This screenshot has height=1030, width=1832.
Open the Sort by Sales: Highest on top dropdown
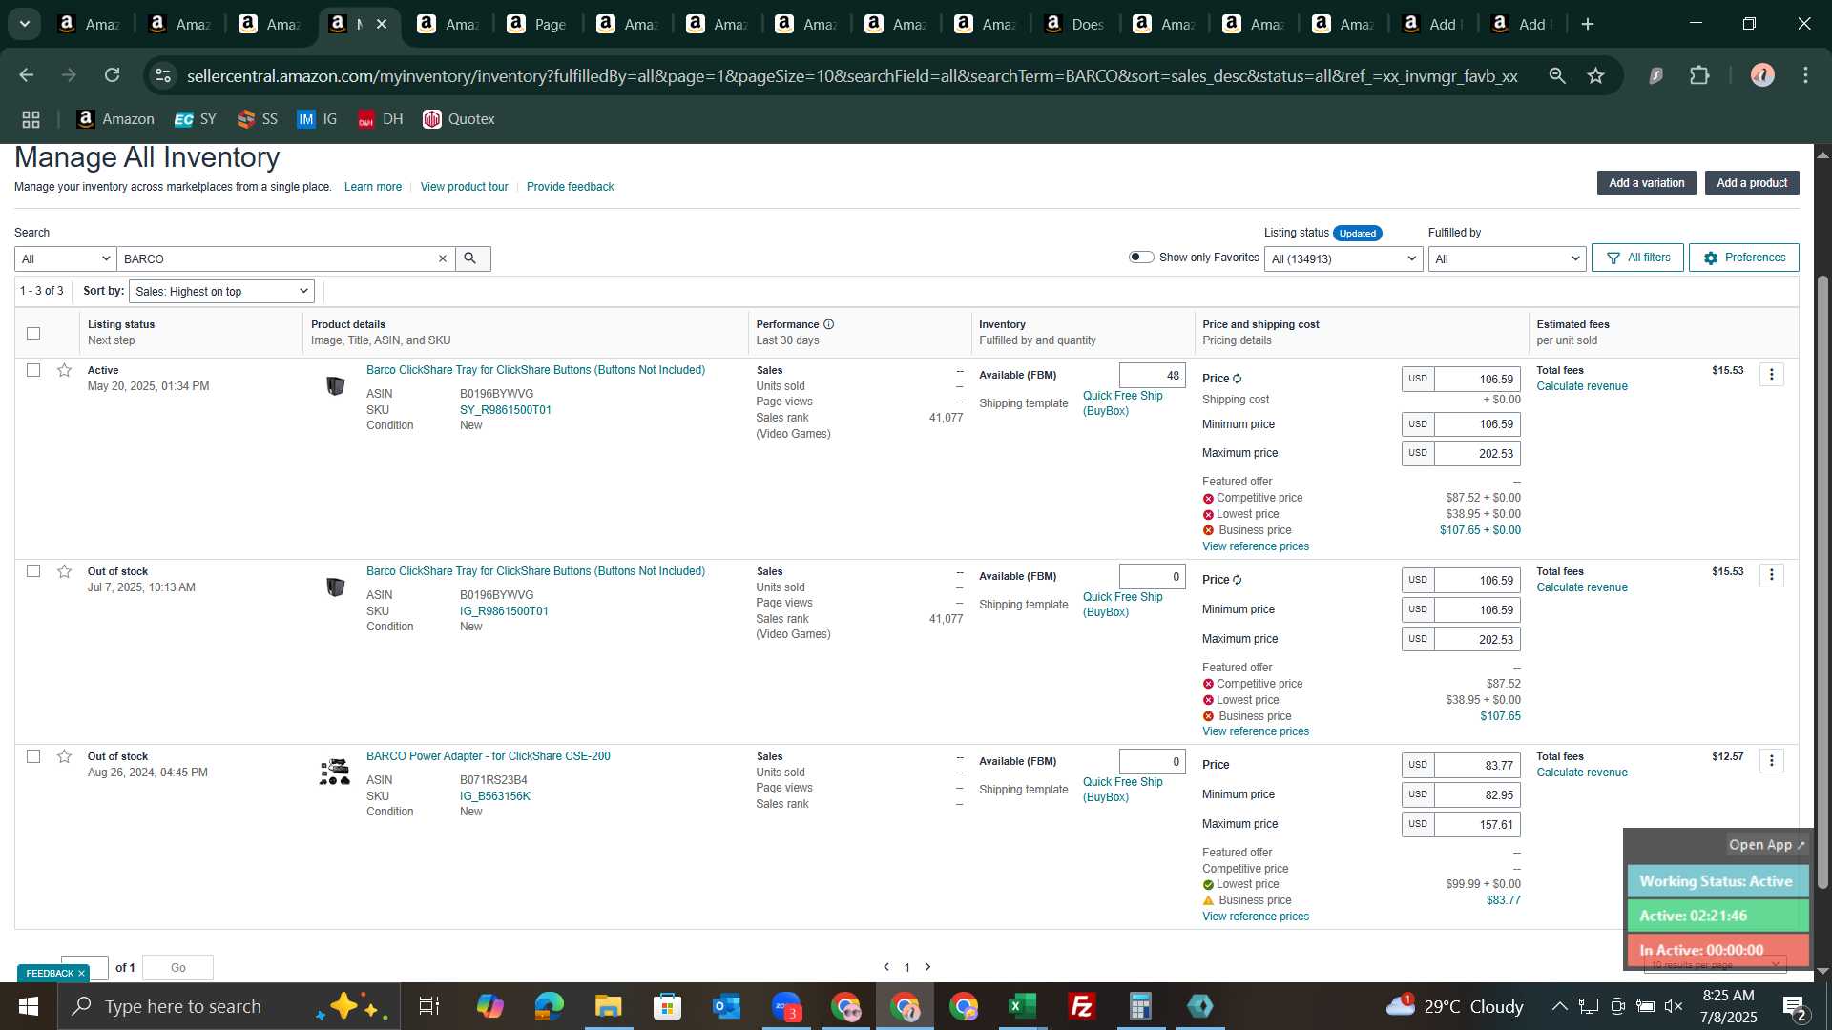click(221, 291)
